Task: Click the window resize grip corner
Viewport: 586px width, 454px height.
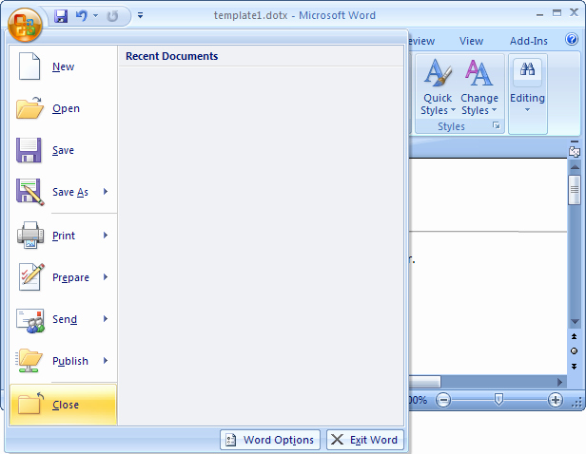Action: click(x=577, y=403)
